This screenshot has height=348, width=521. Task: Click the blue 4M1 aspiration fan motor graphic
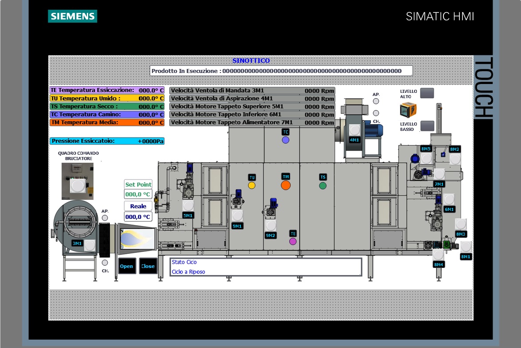[374, 130]
